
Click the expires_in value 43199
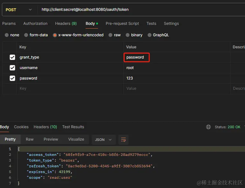click(x=64, y=172)
